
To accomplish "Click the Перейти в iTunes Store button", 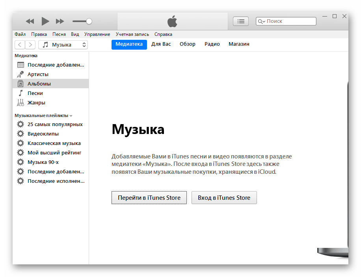I will pos(149,198).
